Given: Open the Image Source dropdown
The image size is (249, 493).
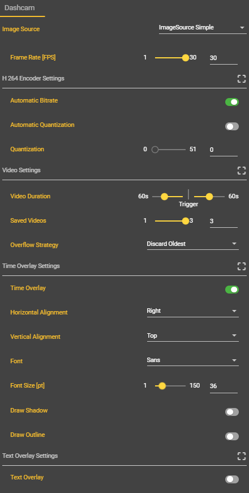Looking at the screenshot, I should pyautogui.click(x=203, y=28).
